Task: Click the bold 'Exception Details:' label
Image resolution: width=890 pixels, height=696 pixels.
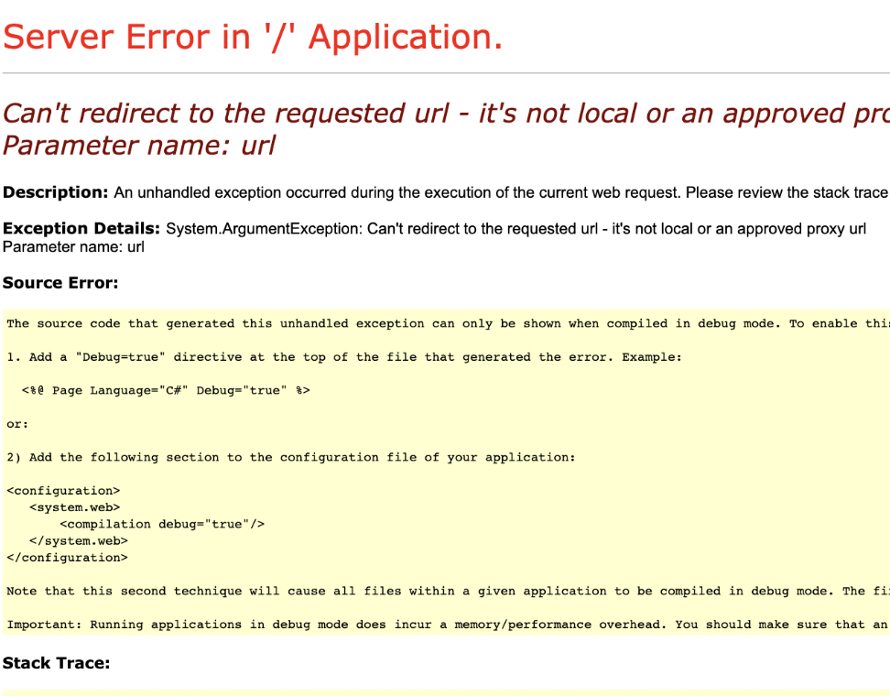Action: click(81, 228)
